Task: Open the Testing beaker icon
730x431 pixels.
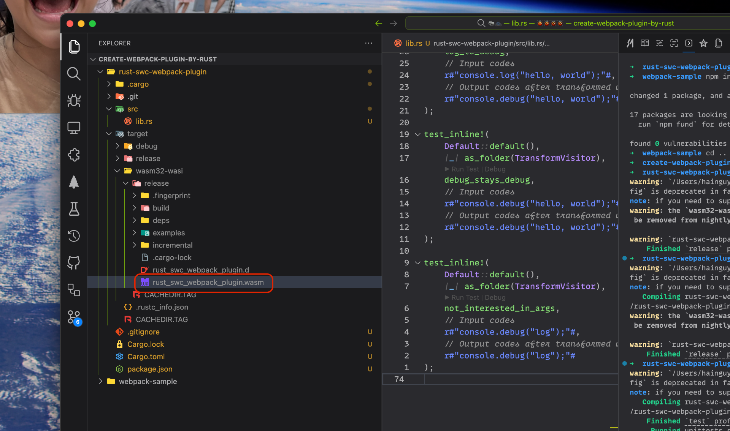Action: (74, 209)
